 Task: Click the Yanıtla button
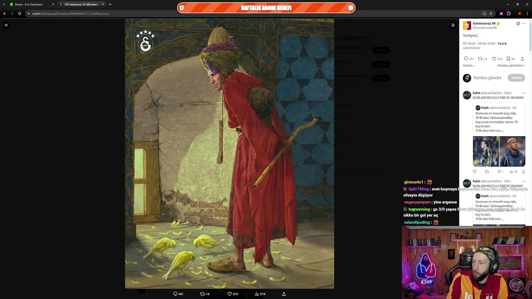[516, 78]
